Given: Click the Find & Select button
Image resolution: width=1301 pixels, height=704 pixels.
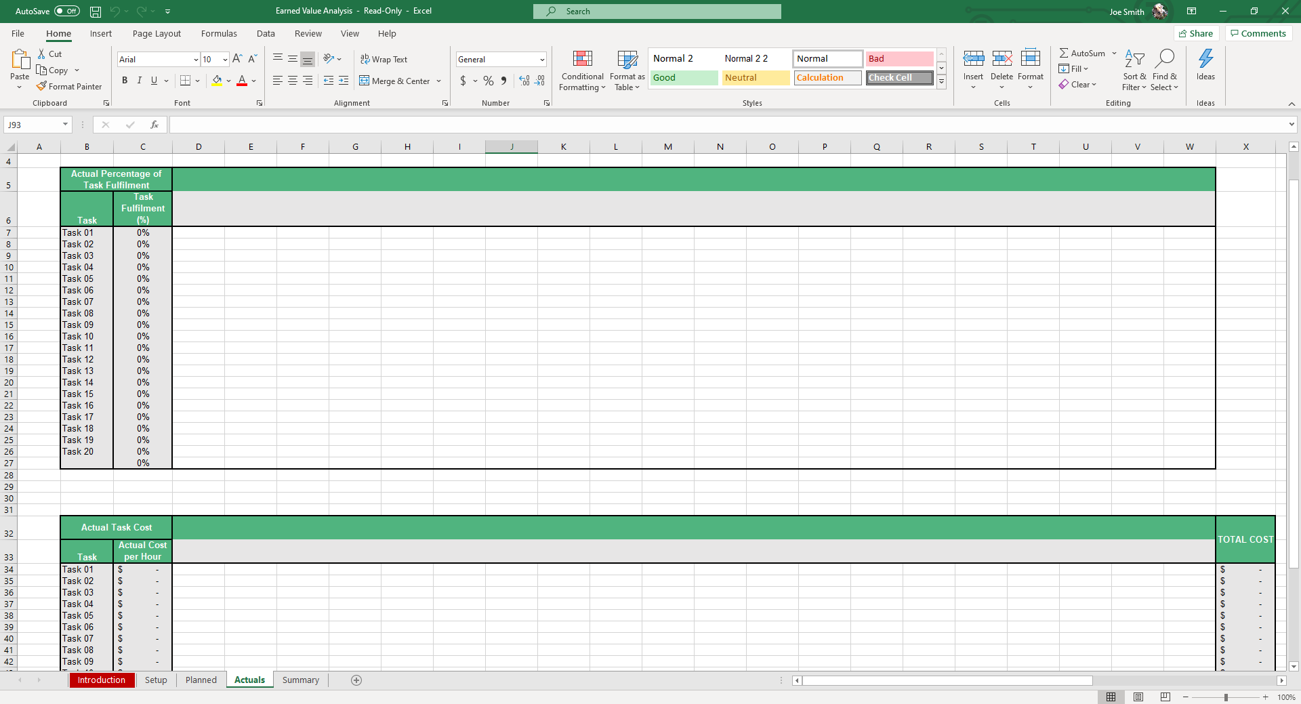Looking at the screenshot, I should pyautogui.click(x=1165, y=70).
